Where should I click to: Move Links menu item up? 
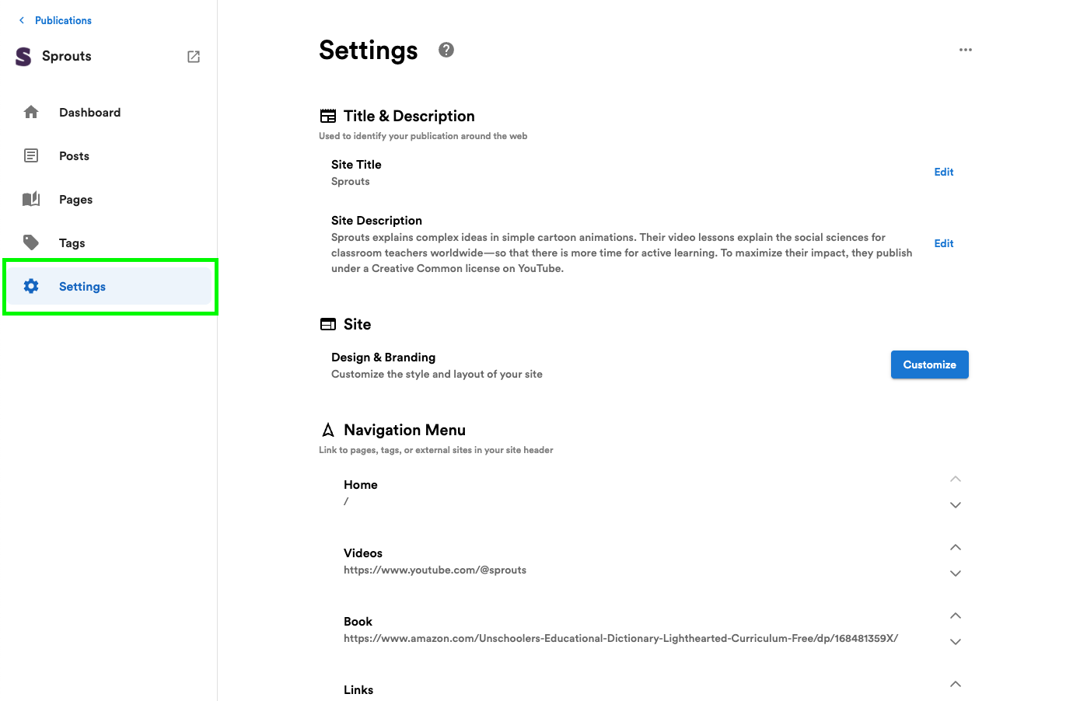956,684
